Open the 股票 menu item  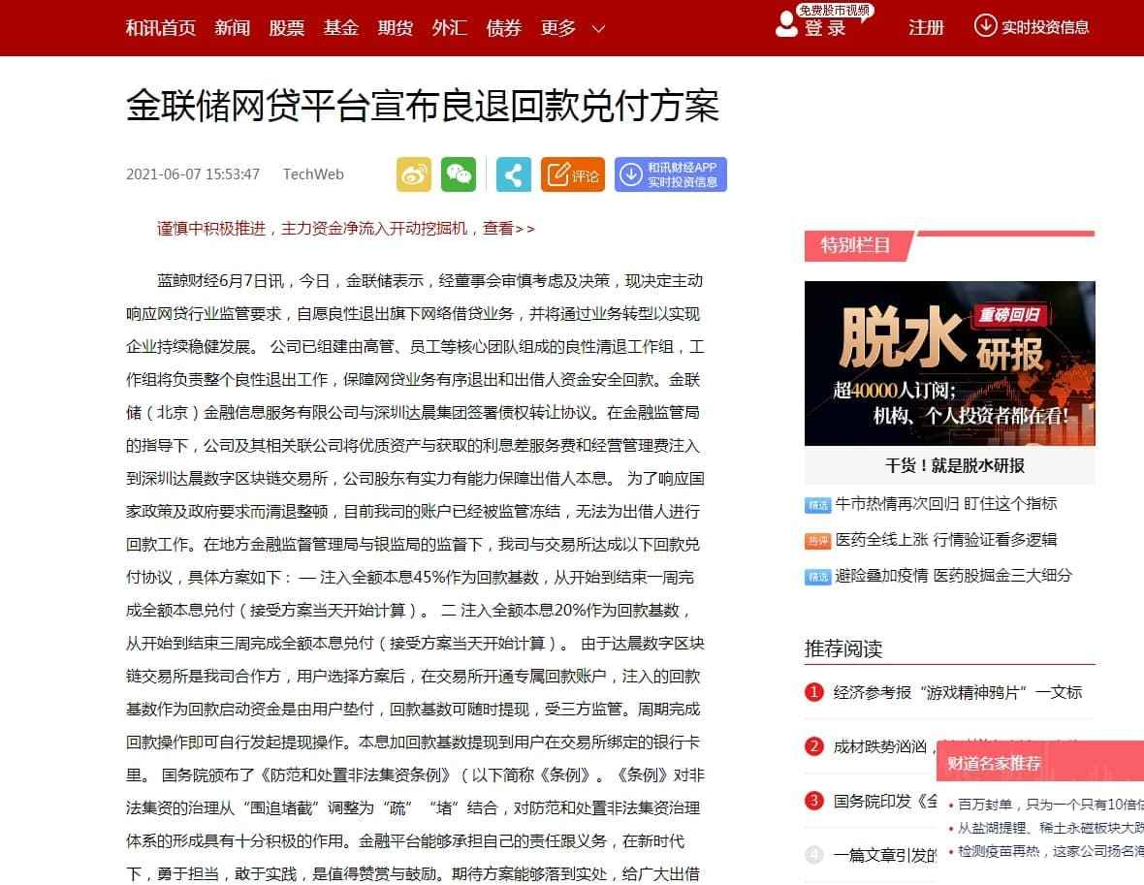tap(287, 28)
